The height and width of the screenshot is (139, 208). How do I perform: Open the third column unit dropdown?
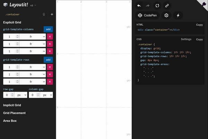pos(33,51)
